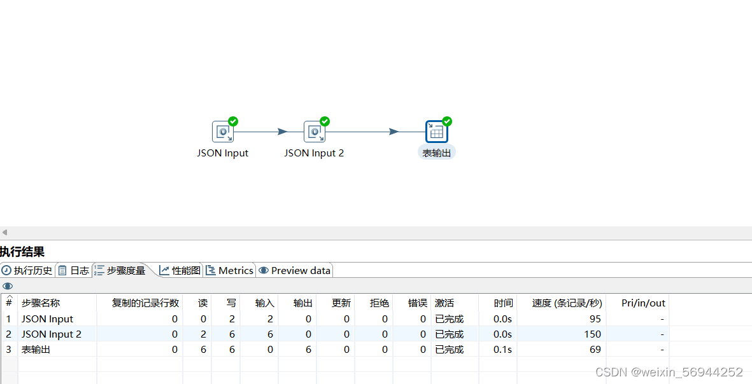752x384 pixels.
Task: Open the 执行历史 tab
Action: tap(28, 270)
